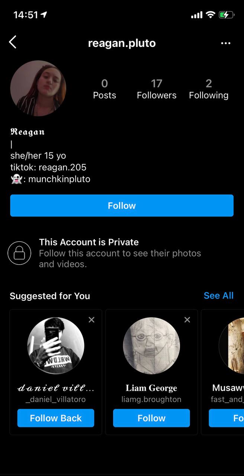
Task: Tap the cellular signal bars icon
Action: coord(196,15)
